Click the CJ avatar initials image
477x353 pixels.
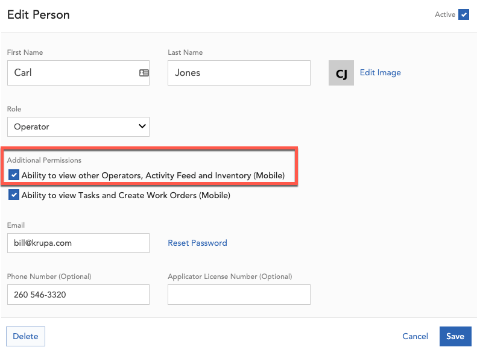pyautogui.click(x=341, y=73)
